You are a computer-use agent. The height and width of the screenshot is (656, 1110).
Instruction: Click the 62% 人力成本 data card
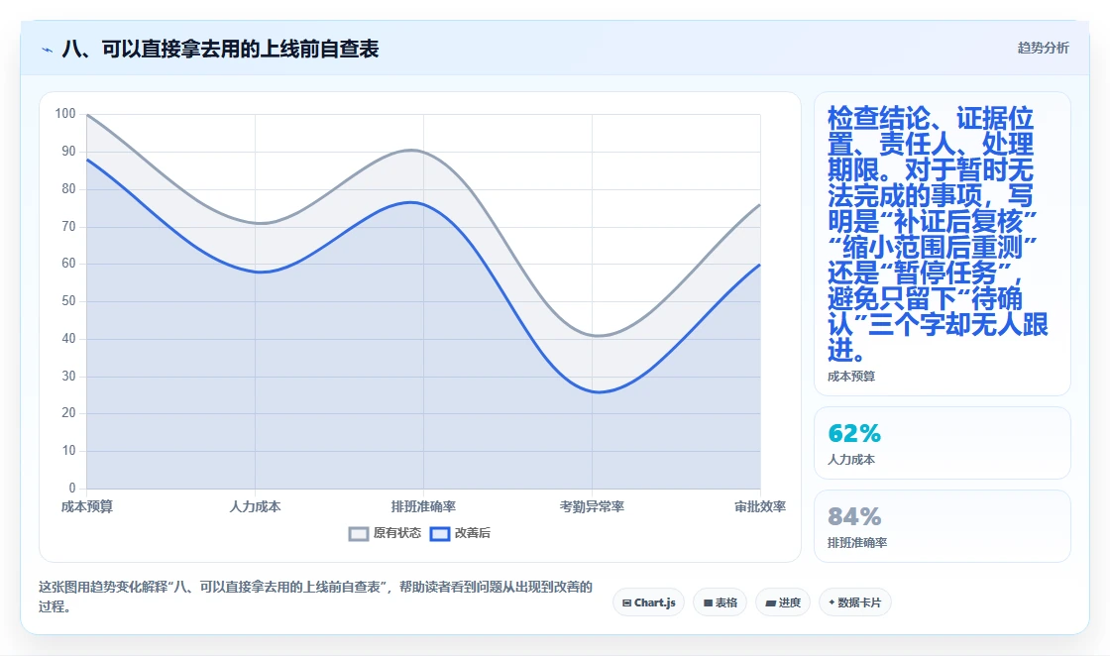pos(943,443)
